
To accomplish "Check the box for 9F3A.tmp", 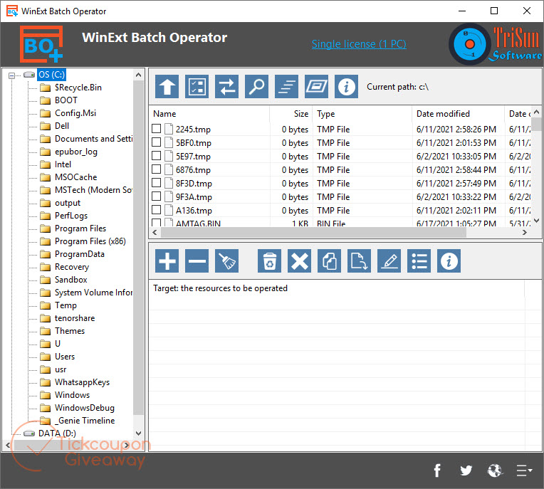I will point(156,196).
